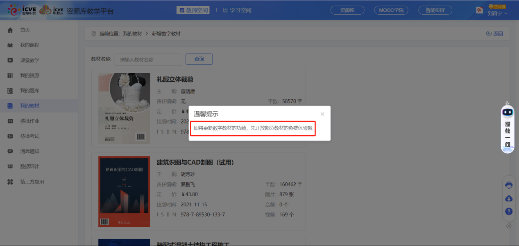This screenshot has width=519, height=246.
Task: Click the 查询 search button
Action: [199, 59]
